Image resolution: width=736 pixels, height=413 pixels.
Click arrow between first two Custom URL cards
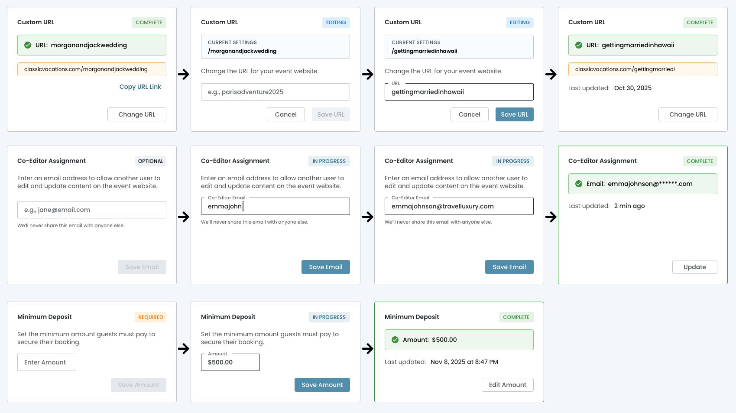pos(184,74)
